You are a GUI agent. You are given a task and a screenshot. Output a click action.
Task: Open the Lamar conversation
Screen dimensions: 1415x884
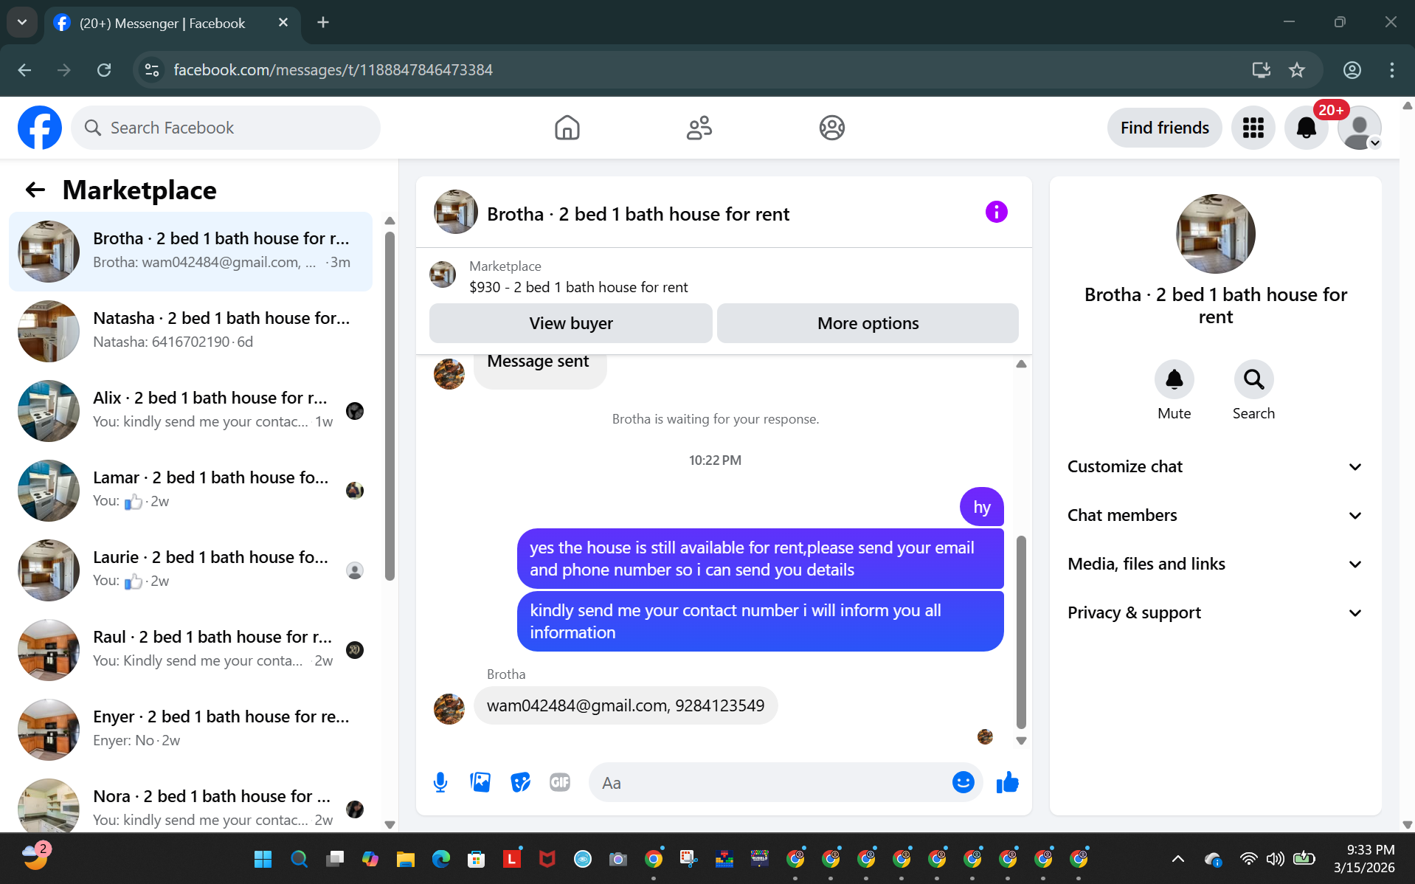pos(190,490)
